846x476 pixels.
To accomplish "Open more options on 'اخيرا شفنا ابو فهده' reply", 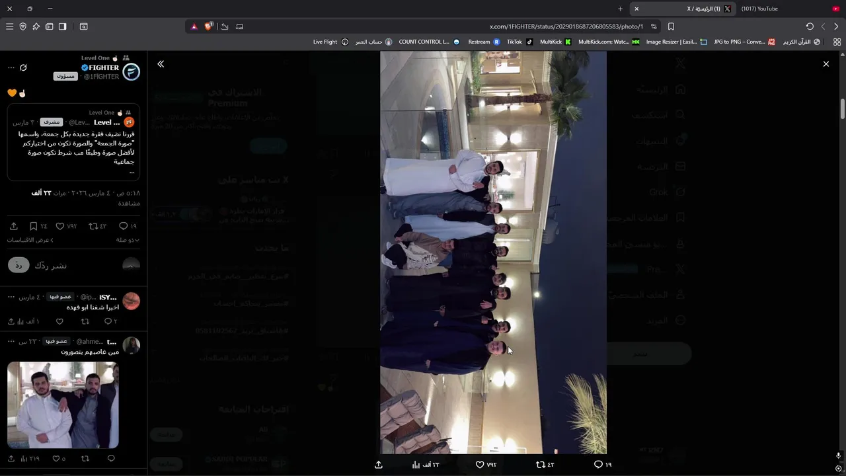I will tap(11, 297).
